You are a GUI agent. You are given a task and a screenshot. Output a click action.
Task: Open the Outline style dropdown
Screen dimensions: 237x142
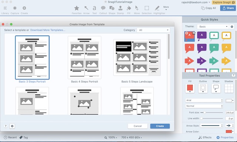pos(203,88)
